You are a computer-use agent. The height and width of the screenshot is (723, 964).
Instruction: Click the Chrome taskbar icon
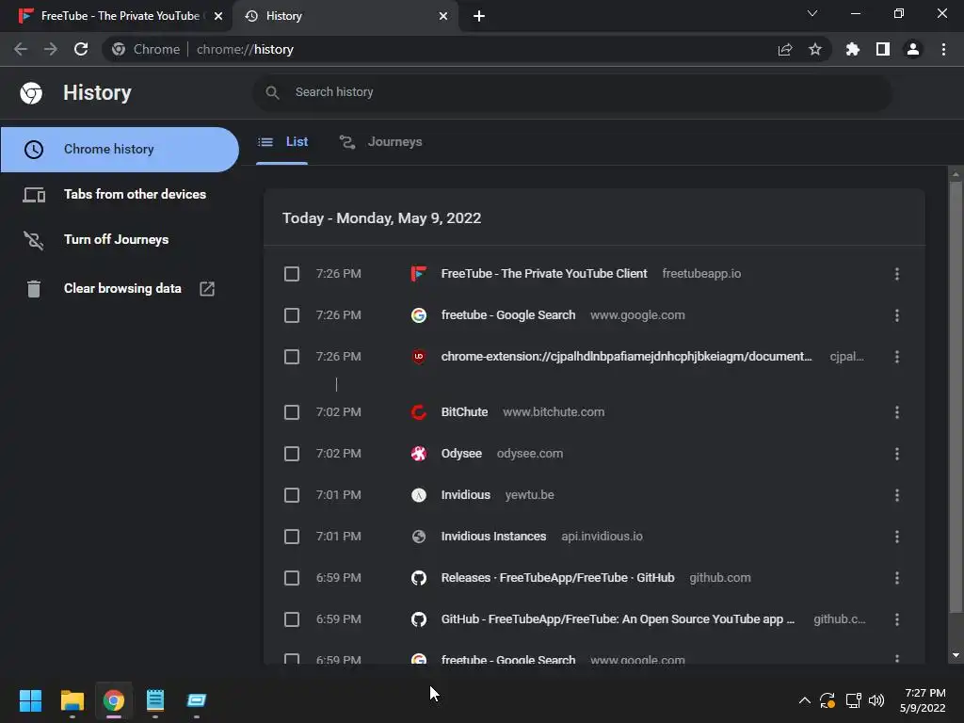coord(114,700)
